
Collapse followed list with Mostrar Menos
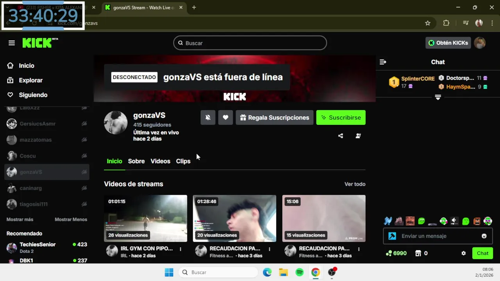click(x=71, y=219)
